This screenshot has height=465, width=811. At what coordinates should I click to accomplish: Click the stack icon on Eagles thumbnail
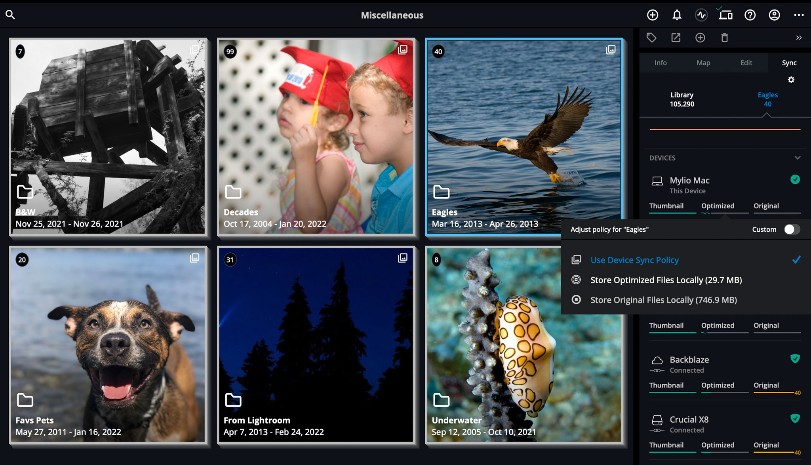point(611,50)
